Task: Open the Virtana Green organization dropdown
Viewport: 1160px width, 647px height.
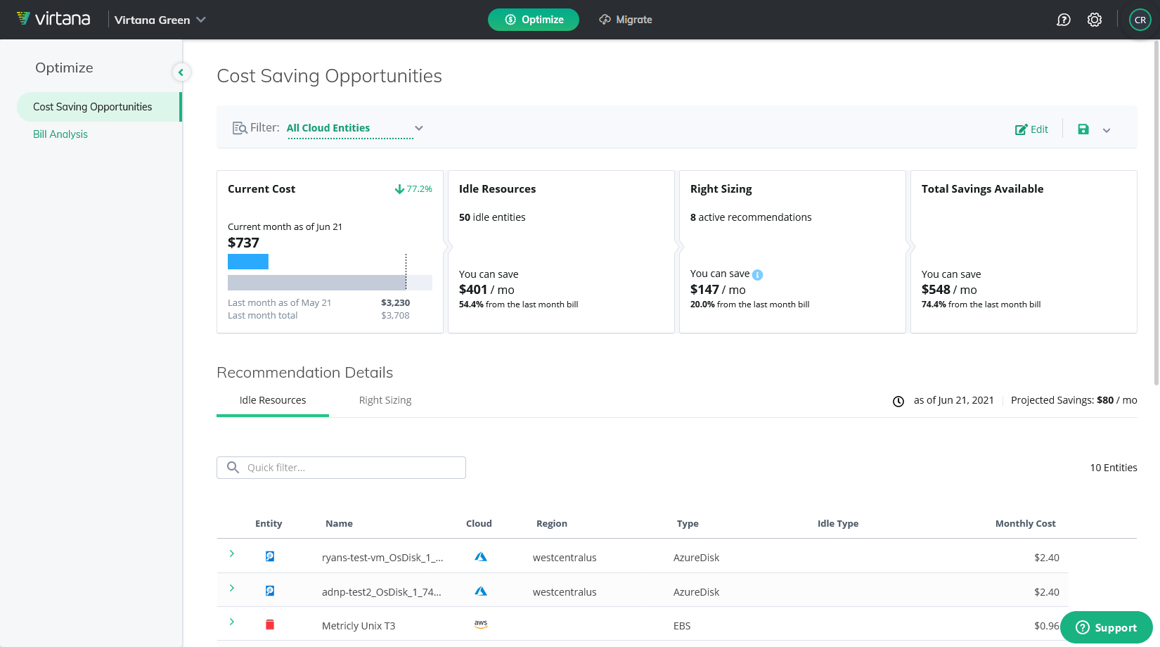Action: 160,20
